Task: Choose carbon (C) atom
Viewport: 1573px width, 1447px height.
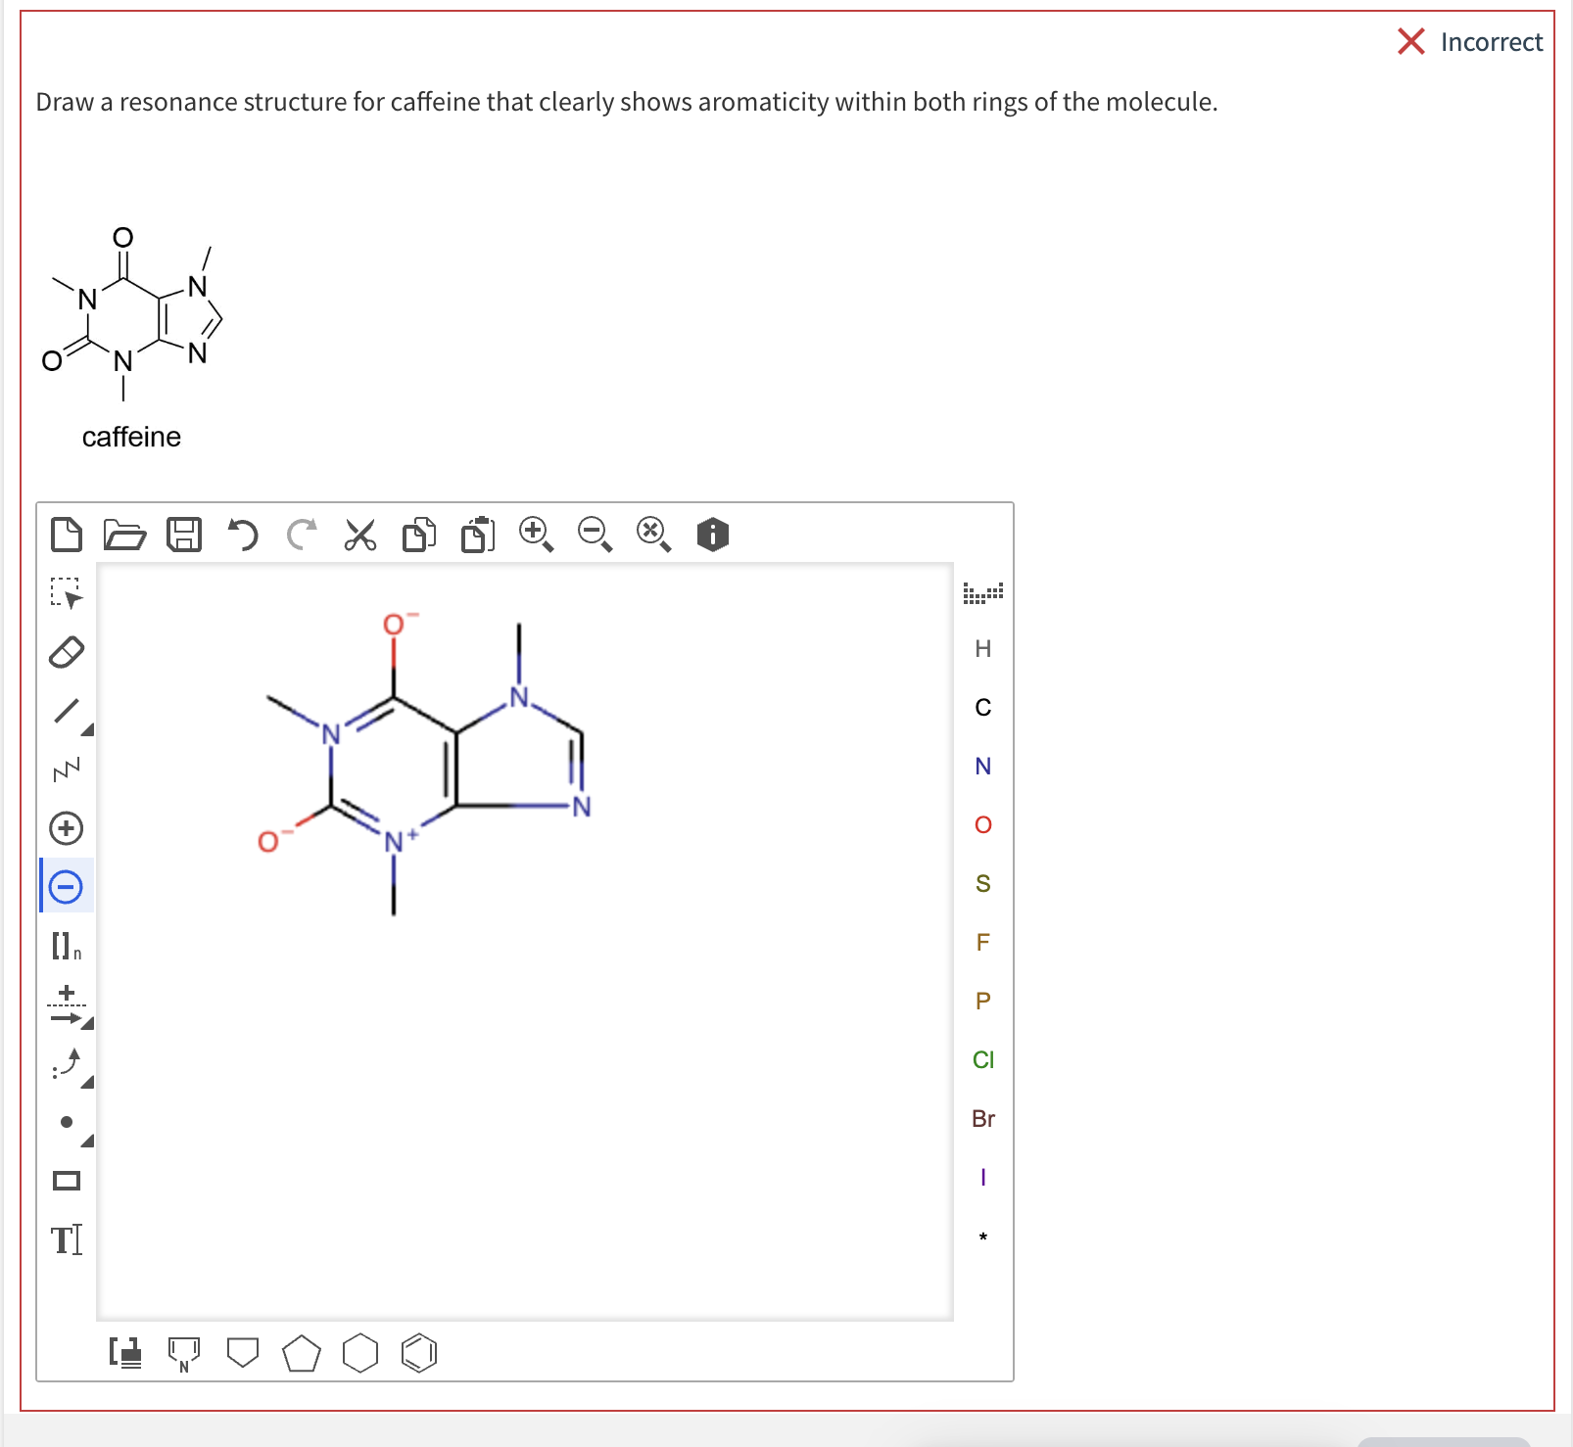Action: 983,708
